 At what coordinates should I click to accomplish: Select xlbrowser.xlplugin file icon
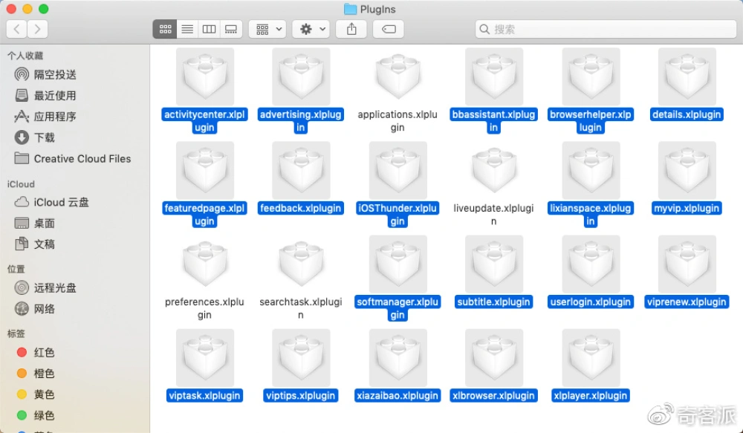(x=494, y=358)
